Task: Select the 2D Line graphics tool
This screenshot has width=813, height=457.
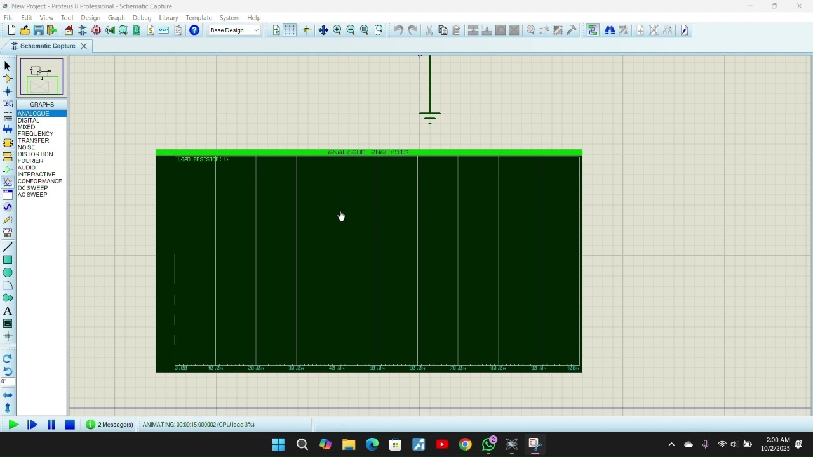Action: (x=8, y=247)
